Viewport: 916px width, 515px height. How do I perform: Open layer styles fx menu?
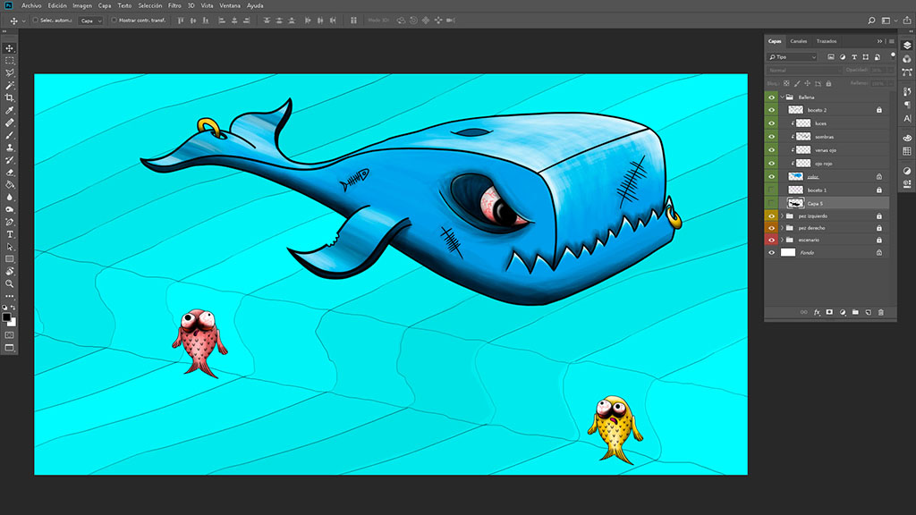pos(817,312)
